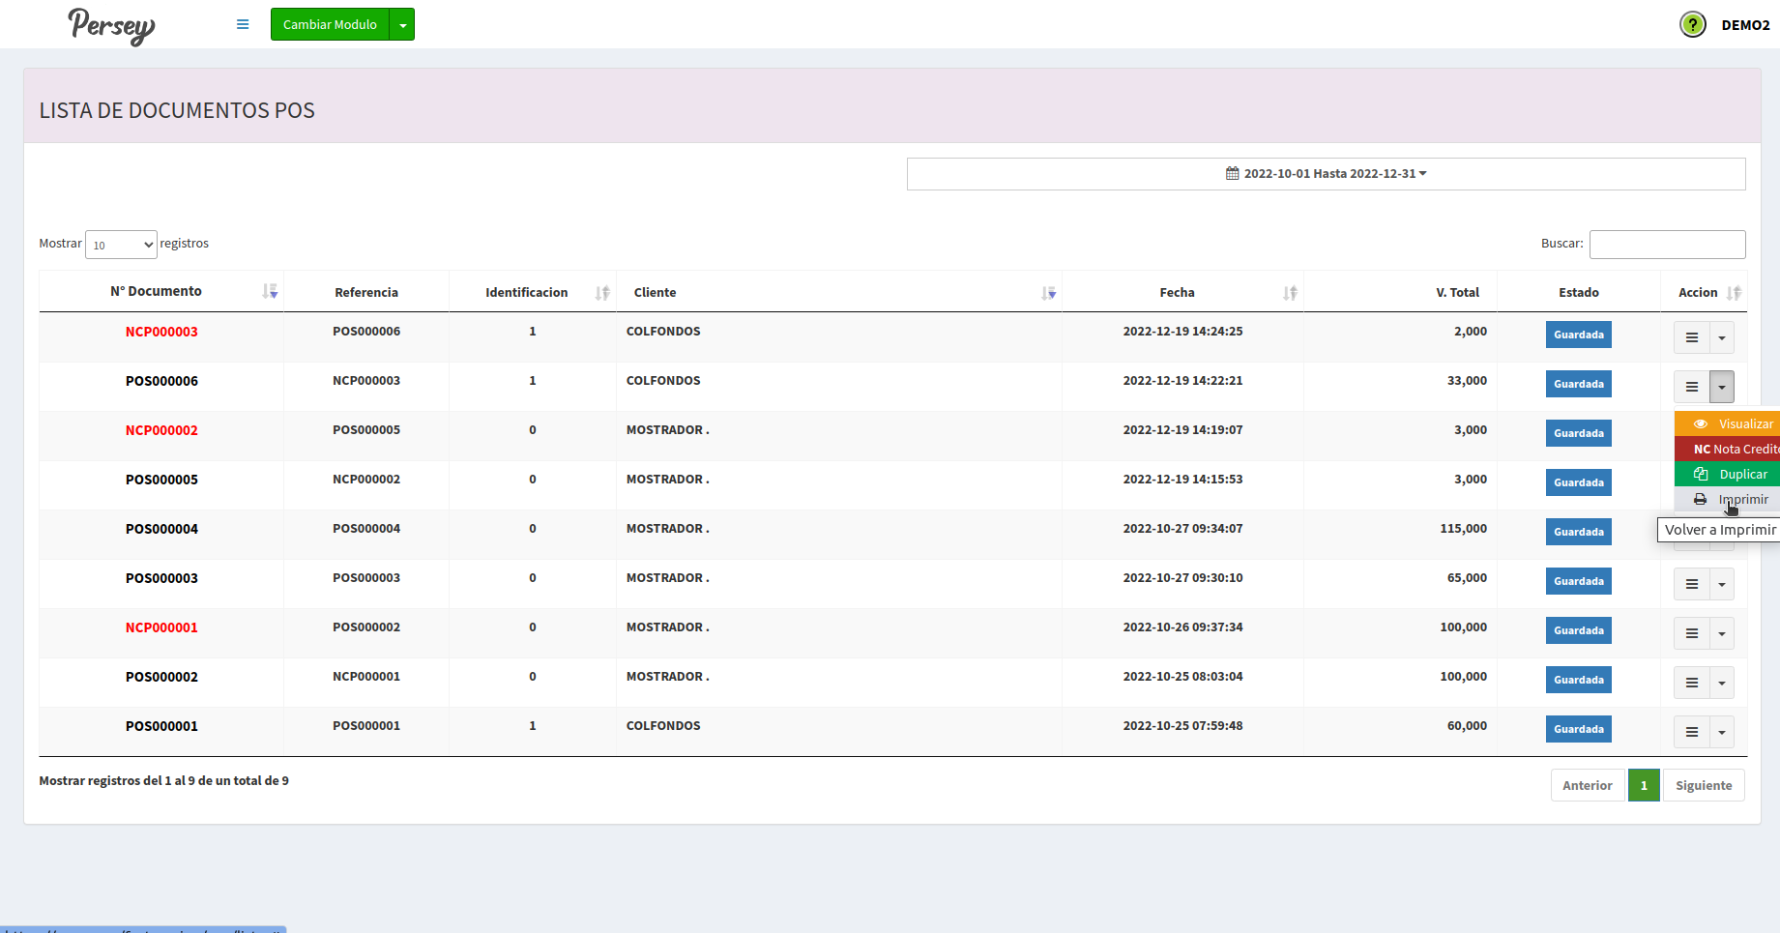Click list action icon for POS000006 row
The width and height of the screenshot is (1780, 933).
click(x=1691, y=387)
